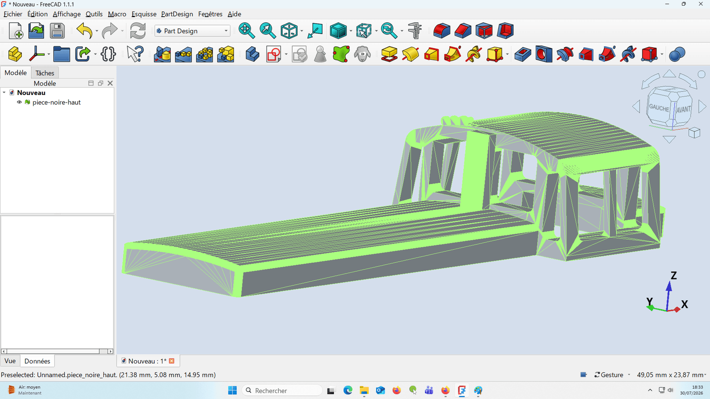710x399 pixels.
Task: Click the GAUCHE face of navigation cube
Action: click(x=659, y=108)
